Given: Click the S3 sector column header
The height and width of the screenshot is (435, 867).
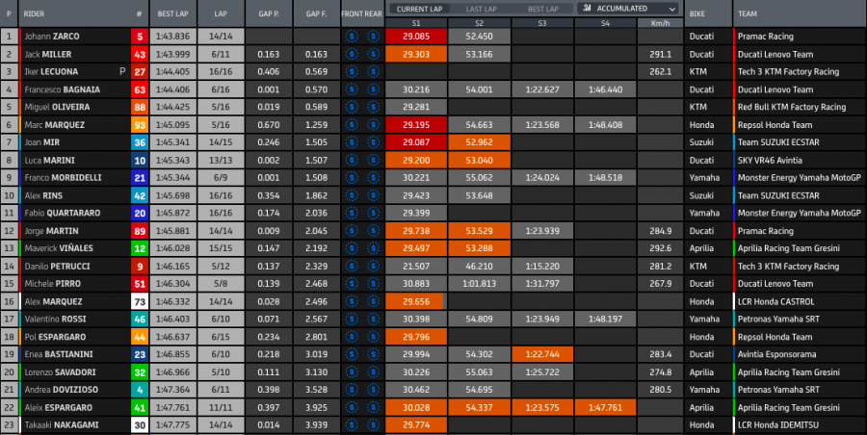Looking at the screenshot, I should click(541, 22).
